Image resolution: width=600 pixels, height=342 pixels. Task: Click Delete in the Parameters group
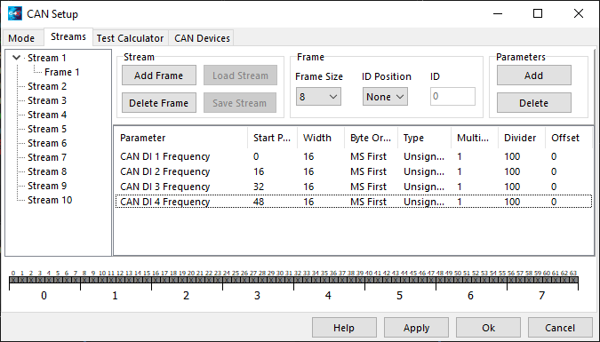pos(534,103)
